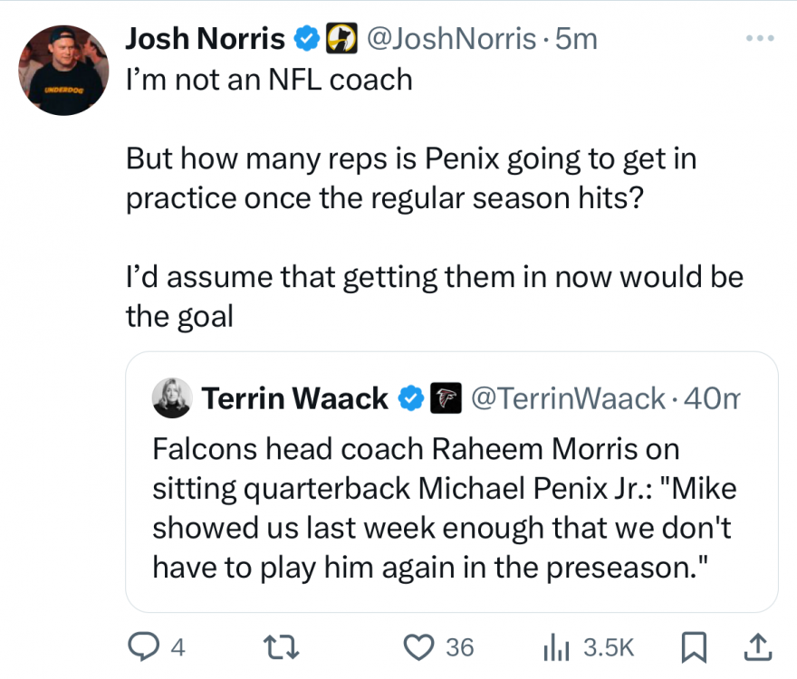Open Terrin Waack's small avatar in quoted tweet
Image resolution: width=797 pixels, height=679 pixels.
coord(171,398)
